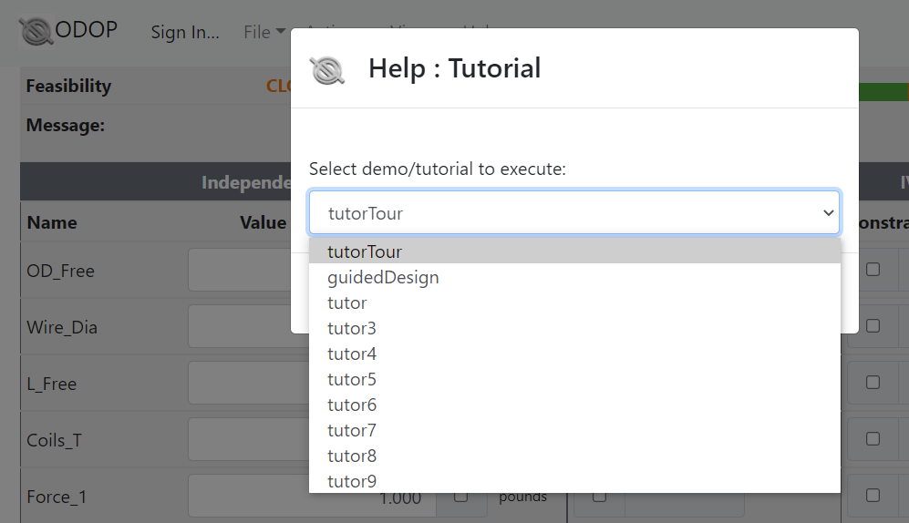Click the spring icon in Tutorial dialog header
This screenshot has width=909, height=523.
[327, 70]
